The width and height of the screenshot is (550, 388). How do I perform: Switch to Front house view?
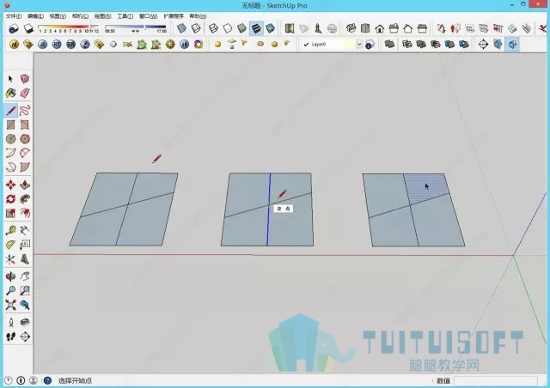[380, 28]
